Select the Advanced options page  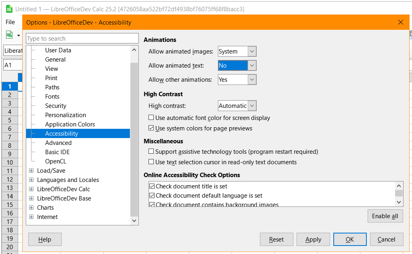[59, 143]
